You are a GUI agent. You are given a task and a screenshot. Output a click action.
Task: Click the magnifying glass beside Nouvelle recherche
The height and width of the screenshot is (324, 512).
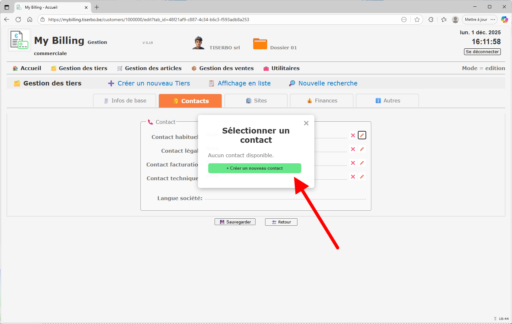292,83
